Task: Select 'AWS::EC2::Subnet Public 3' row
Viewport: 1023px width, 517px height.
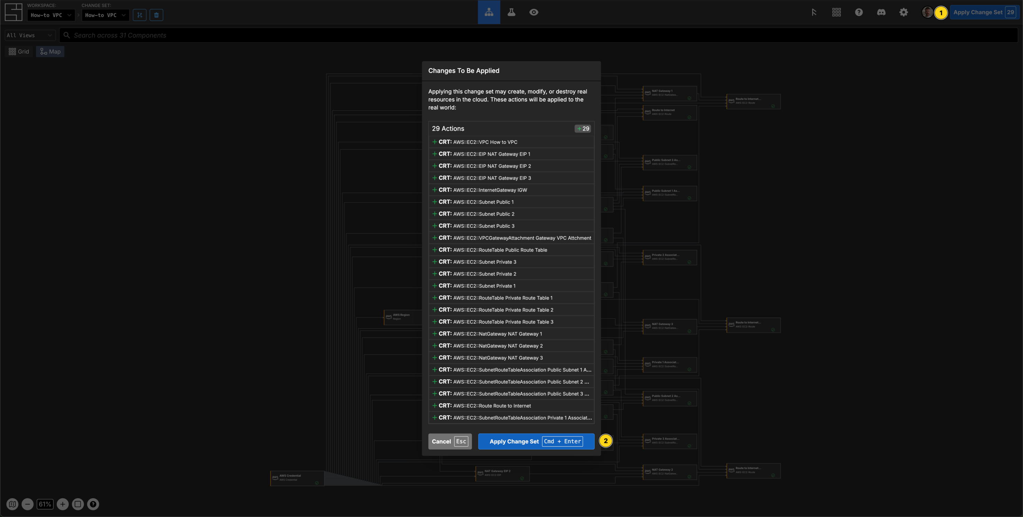Action: pyautogui.click(x=511, y=226)
